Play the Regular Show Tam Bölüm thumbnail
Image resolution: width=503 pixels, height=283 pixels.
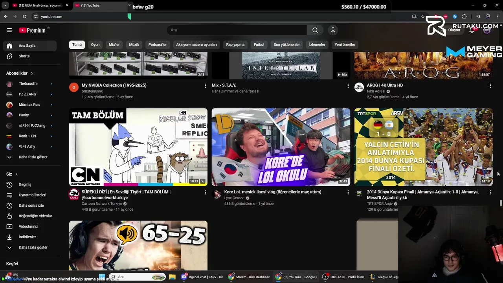pyautogui.click(x=138, y=147)
